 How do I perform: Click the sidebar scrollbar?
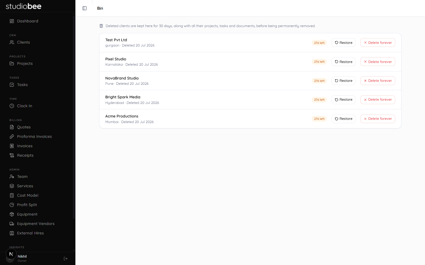73,118
